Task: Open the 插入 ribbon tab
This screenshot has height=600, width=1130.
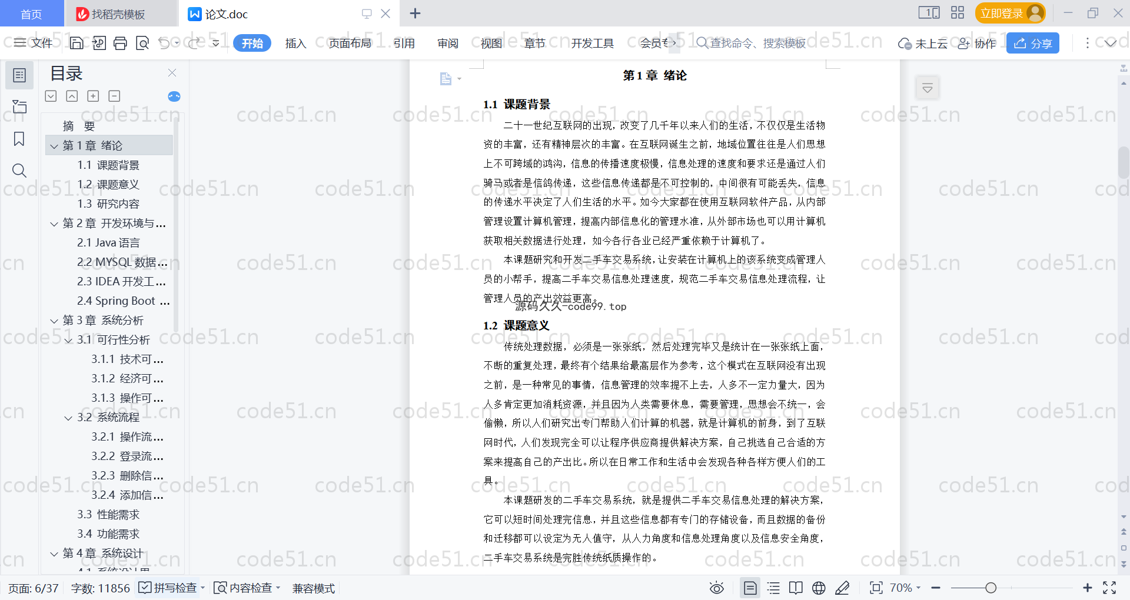Action: [295, 43]
